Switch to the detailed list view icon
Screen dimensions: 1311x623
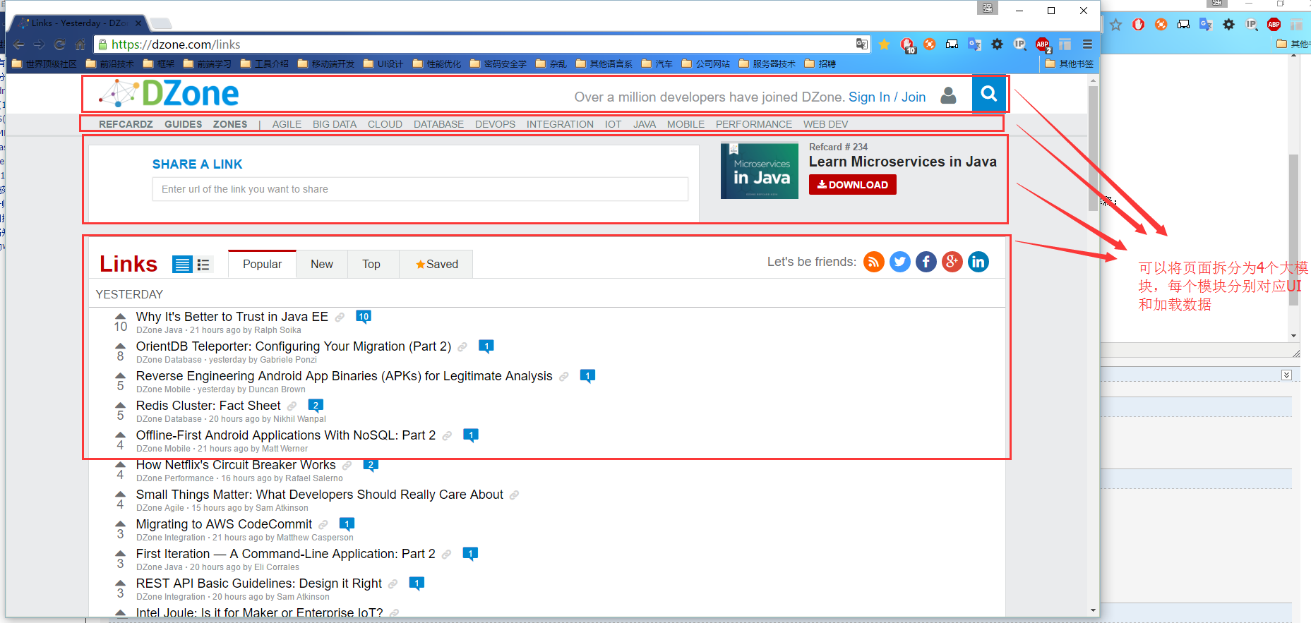[x=182, y=265]
